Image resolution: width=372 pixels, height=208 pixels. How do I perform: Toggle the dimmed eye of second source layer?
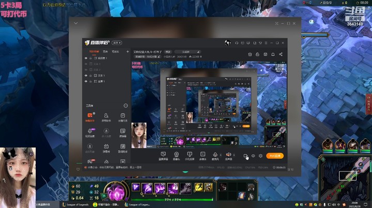tap(86, 64)
